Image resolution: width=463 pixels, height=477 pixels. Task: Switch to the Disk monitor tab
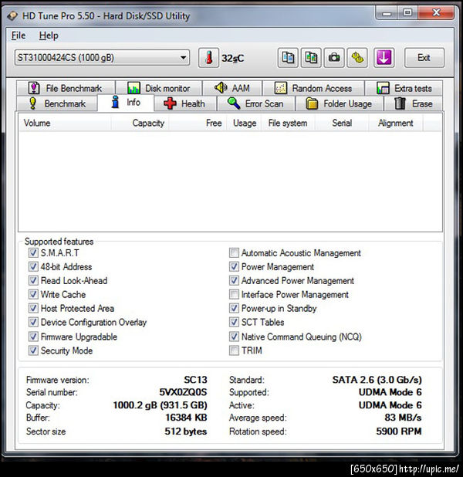pyautogui.click(x=159, y=88)
